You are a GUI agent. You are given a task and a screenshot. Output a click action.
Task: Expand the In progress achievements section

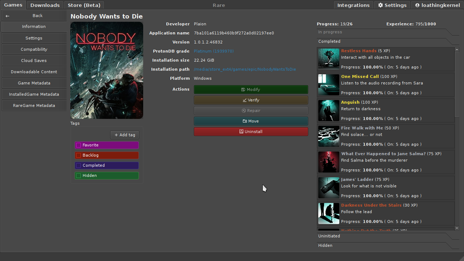(388, 32)
